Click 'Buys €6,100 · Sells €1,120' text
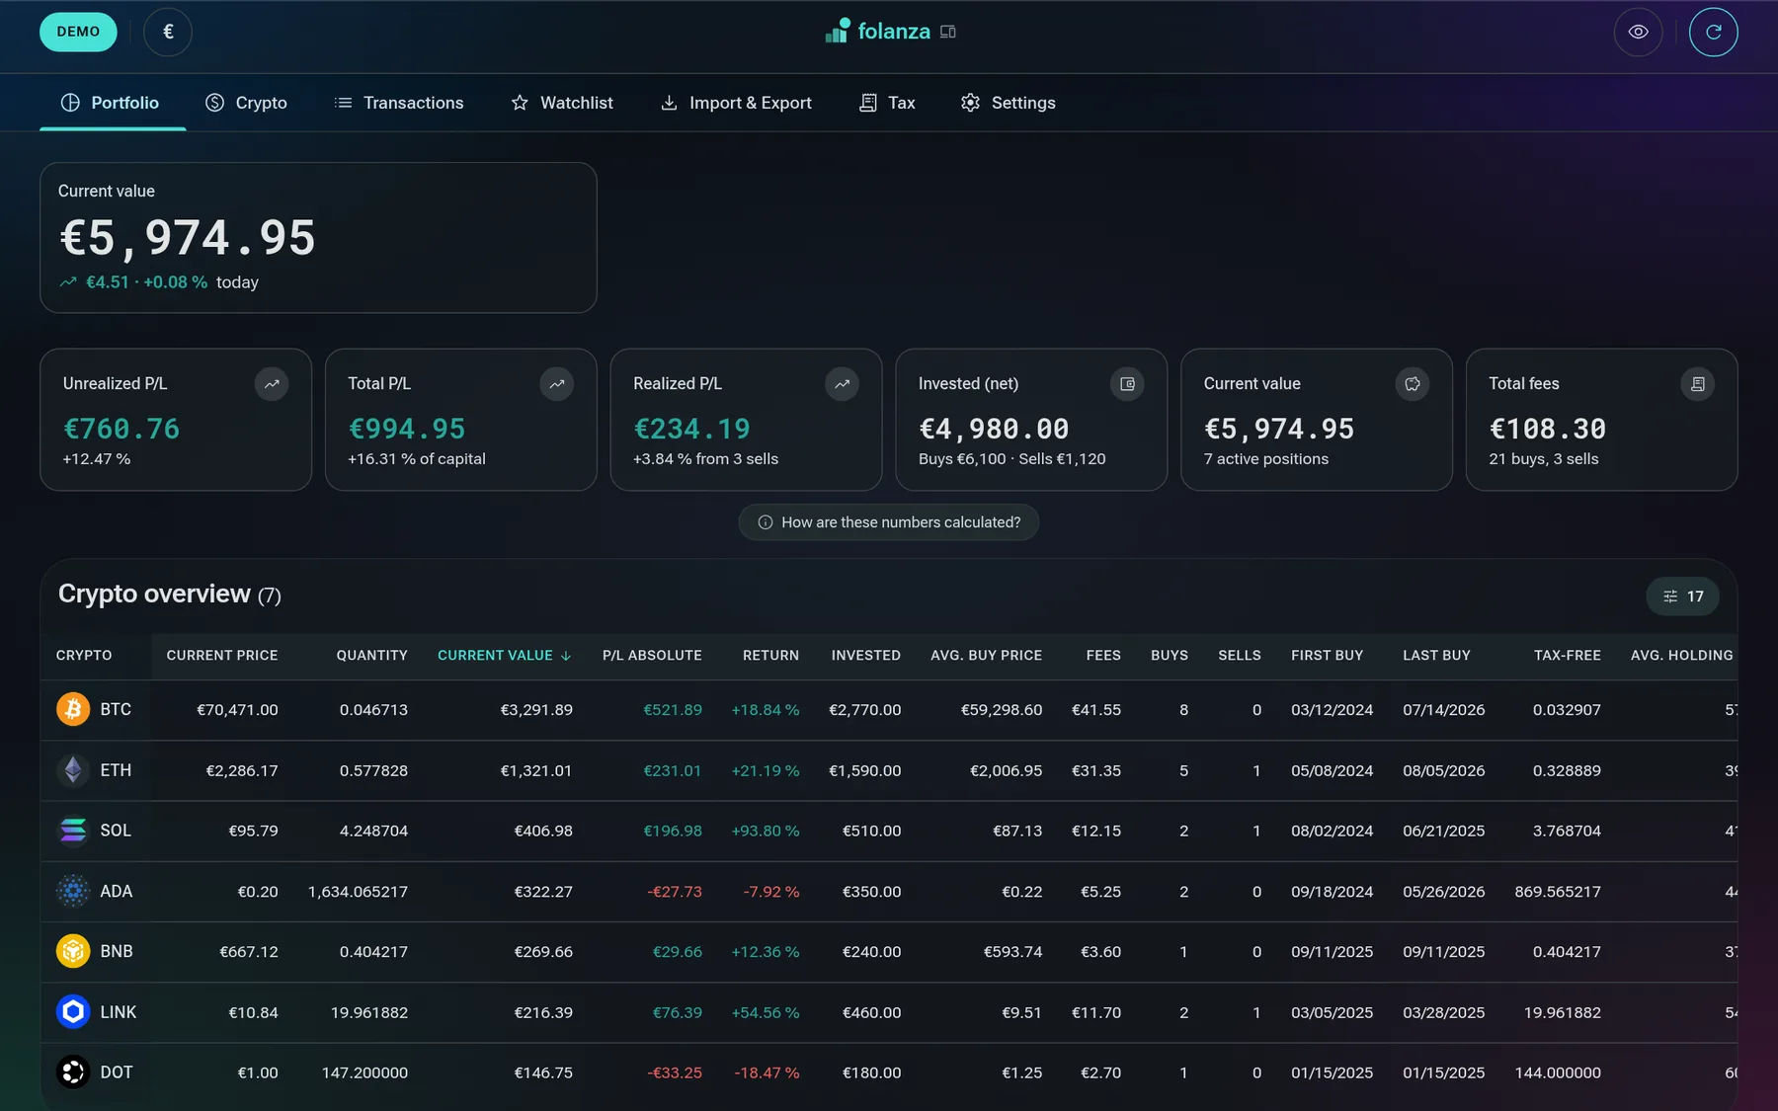Screen dimensions: 1778x1111 1011,459
